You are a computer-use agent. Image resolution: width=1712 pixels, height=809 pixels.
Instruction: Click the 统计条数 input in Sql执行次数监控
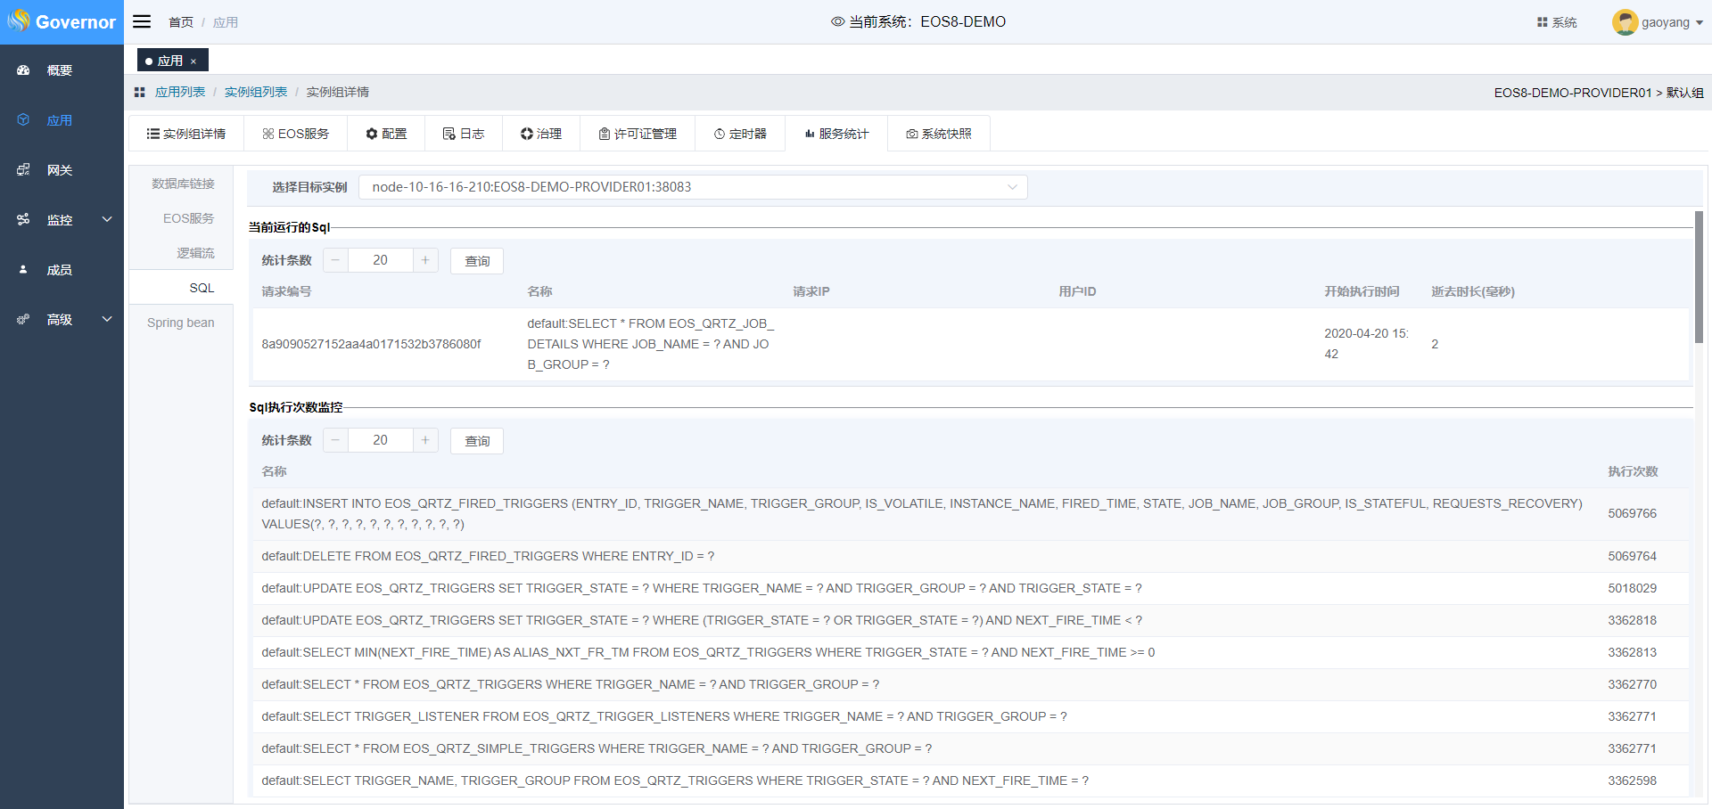point(381,440)
